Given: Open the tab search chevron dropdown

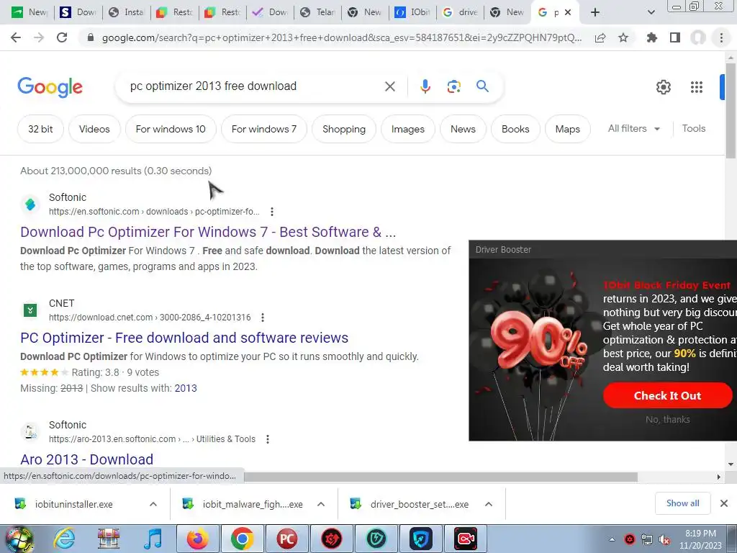Looking at the screenshot, I should tap(651, 12).
